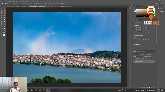Open the Libraries panel icon
Screen dimensions: 165x92
tap(159, 11)
